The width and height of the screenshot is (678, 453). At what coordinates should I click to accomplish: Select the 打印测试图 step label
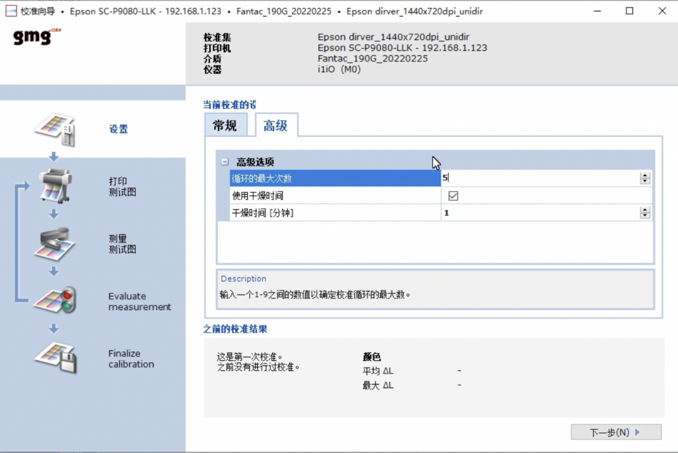click(x=122, y=187)
